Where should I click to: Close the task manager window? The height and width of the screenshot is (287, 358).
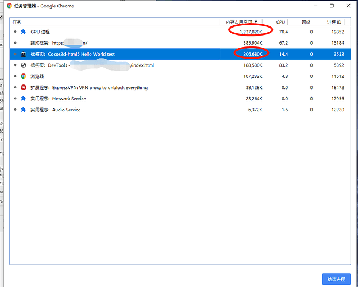(348, 6)
